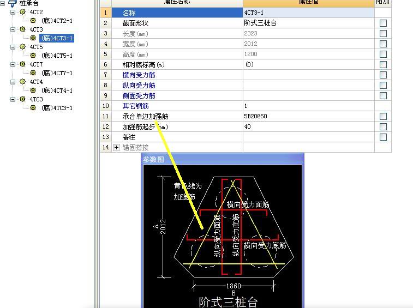Collapse the 4CT4 tree node
The height and width of the screenshot is (308, 413).
pyautogui.click(x=13, y=82)
